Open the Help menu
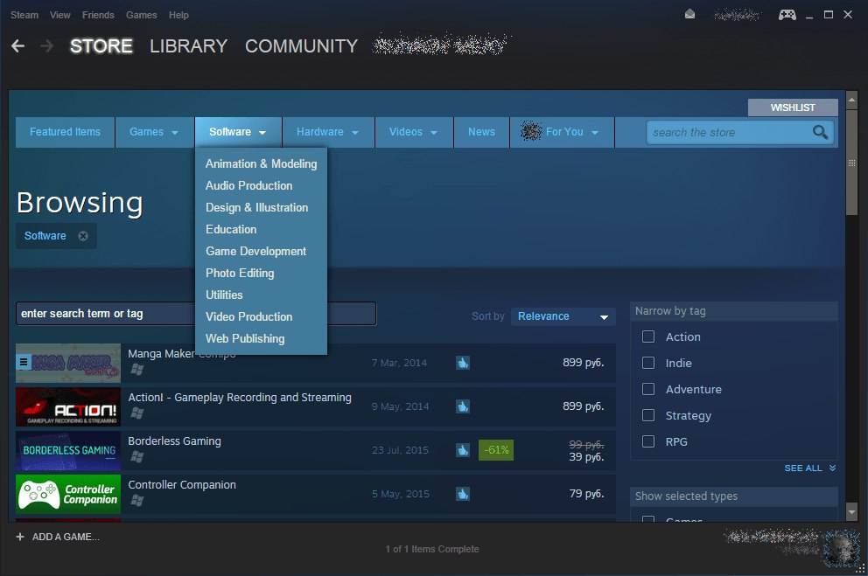Viewport: 868px width, 576px height. pyautogui.click(x=178, y=15)
